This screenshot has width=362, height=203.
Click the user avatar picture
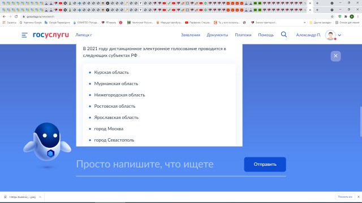point(330,35)
